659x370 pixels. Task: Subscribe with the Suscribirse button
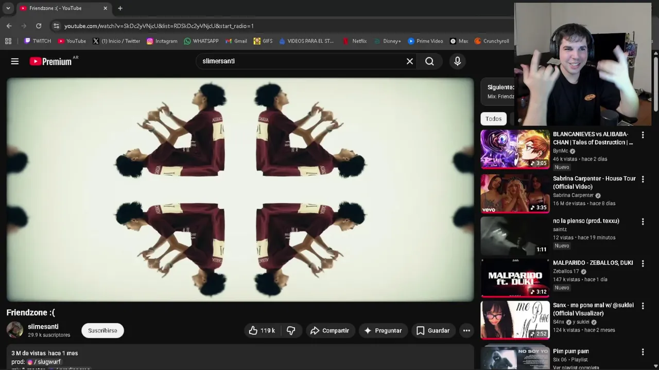click(x=102, y=330)
